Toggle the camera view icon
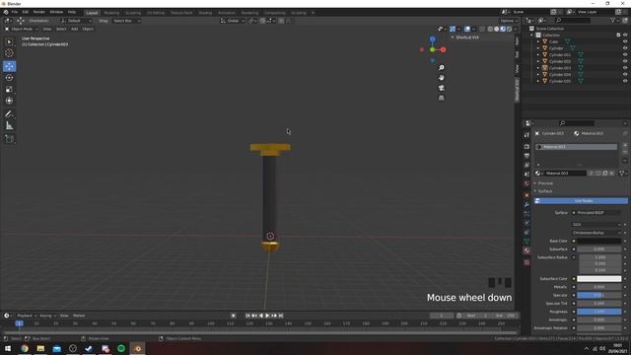This screenshot has width=631, height=355. pyautogui.click(x=442, y=88)
